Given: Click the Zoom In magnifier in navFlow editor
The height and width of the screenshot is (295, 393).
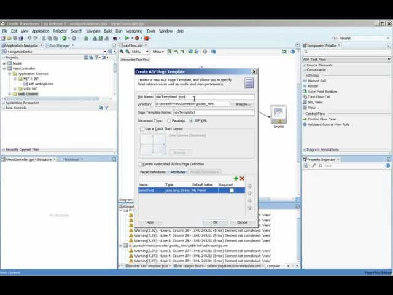Looking at the screenshot, I should pos(122,52).
